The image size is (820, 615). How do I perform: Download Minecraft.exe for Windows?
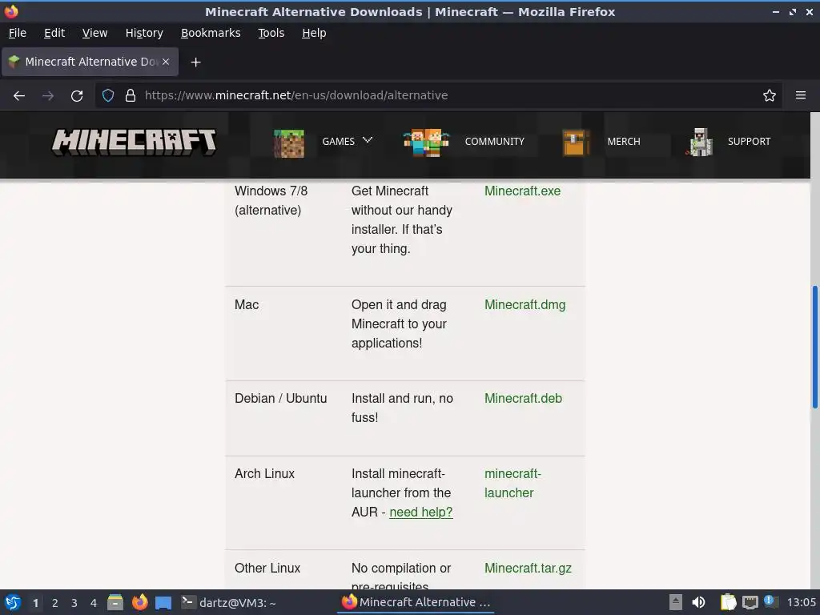(x=522, y=191)
